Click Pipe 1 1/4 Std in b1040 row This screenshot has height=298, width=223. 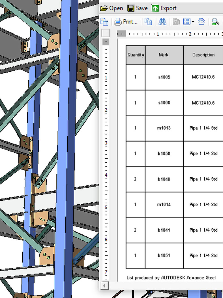tap(203, 179)
